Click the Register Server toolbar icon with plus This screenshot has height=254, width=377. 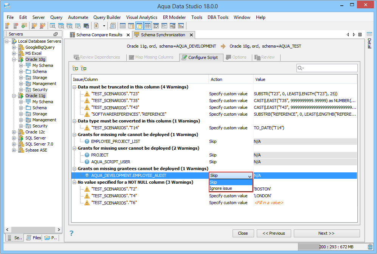[8, 26]
